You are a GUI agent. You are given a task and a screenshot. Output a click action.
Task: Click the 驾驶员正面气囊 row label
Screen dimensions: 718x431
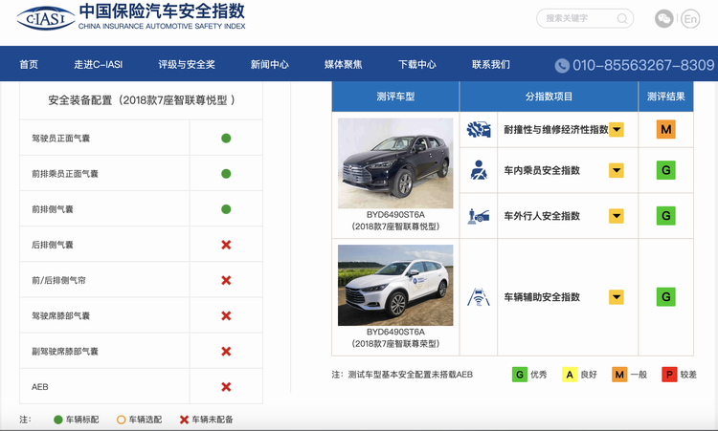click(61, 138)
